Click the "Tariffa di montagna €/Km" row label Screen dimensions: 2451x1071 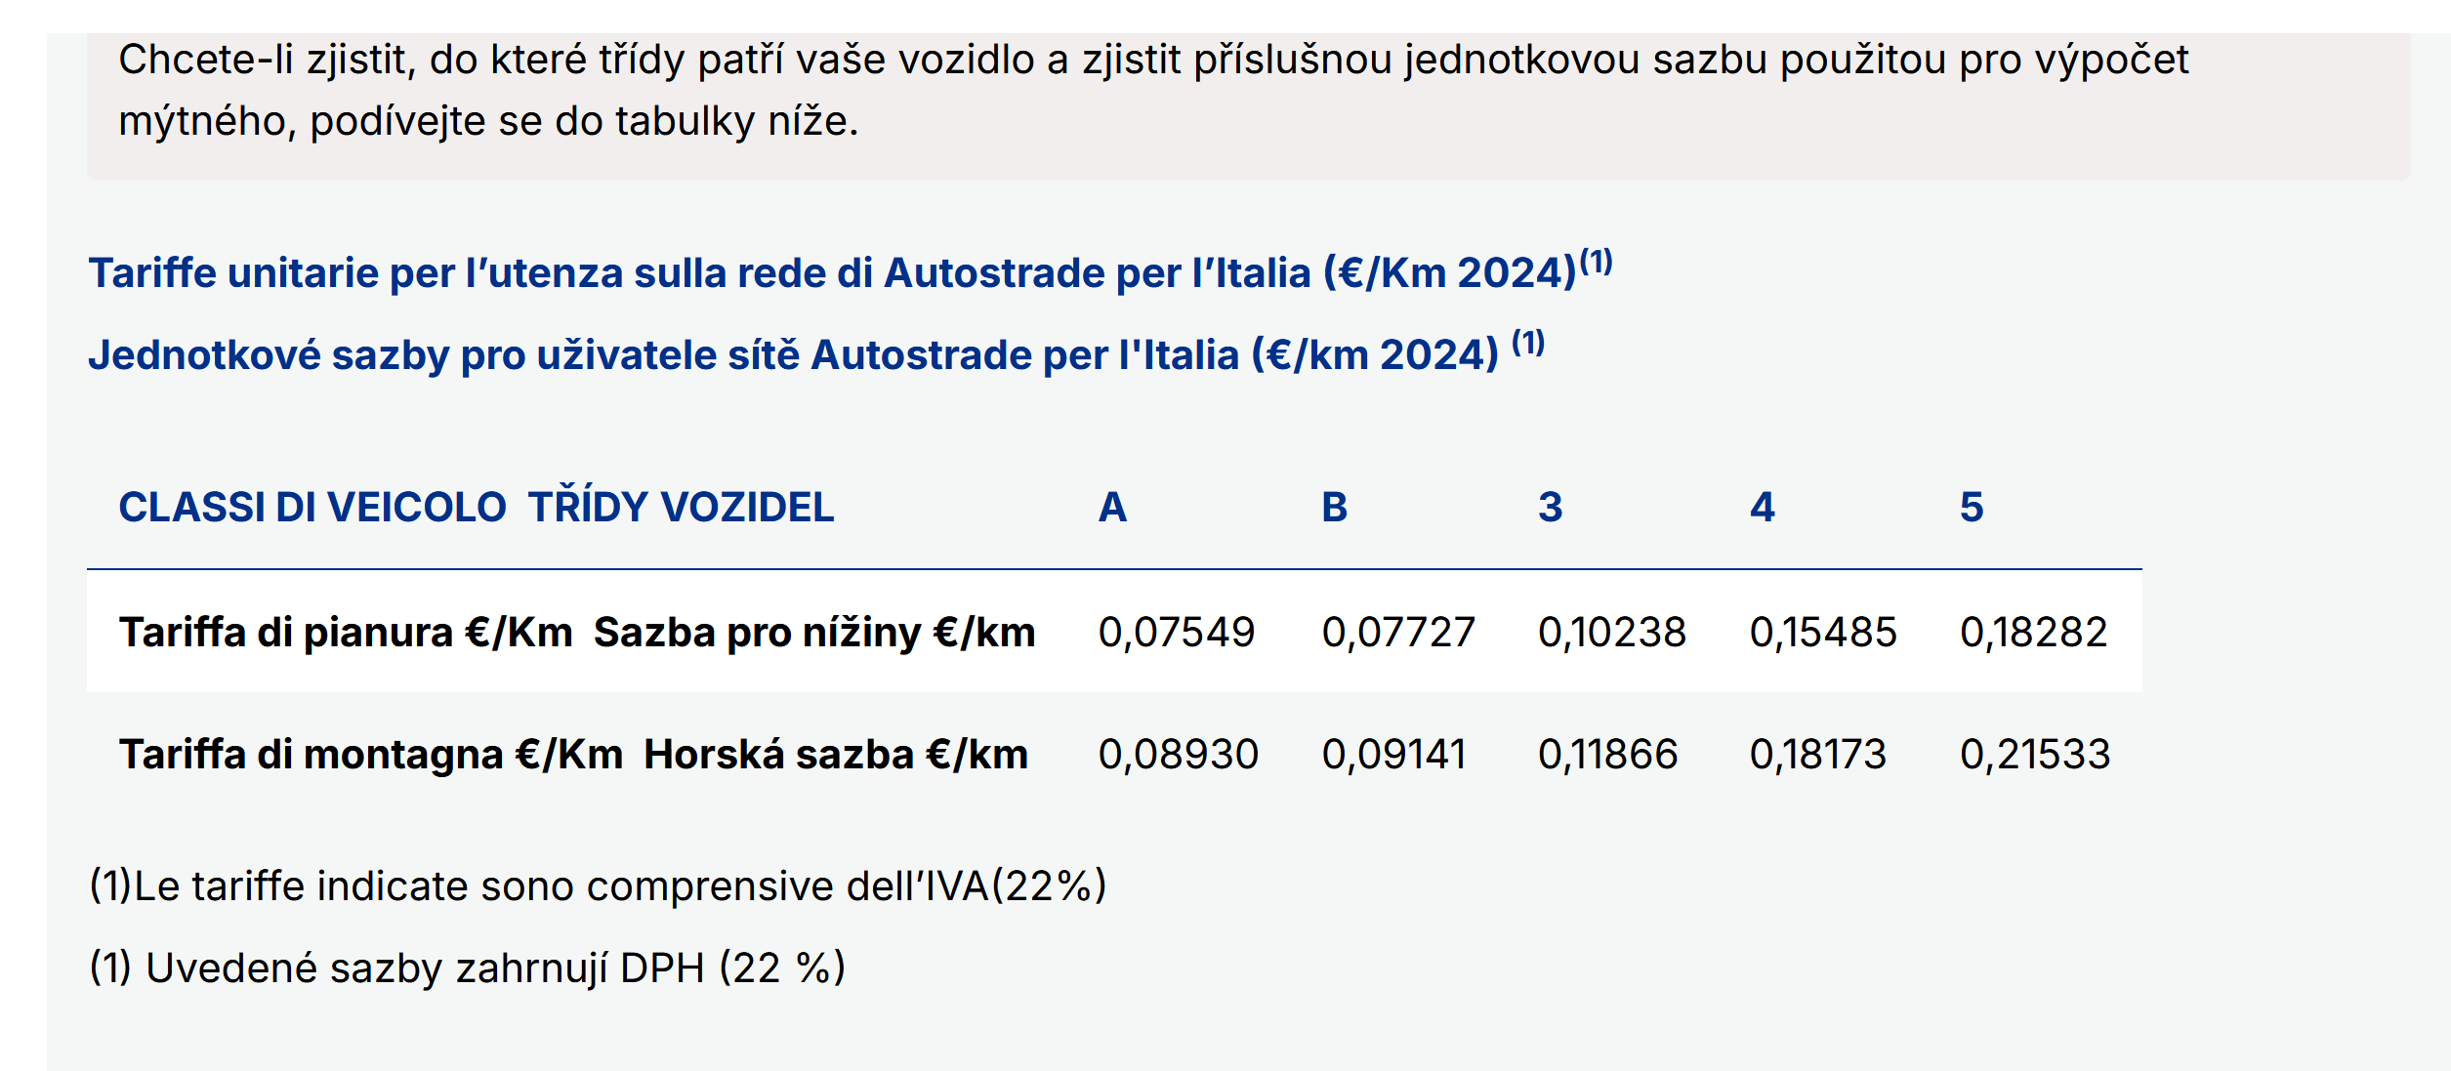[573, 755]
